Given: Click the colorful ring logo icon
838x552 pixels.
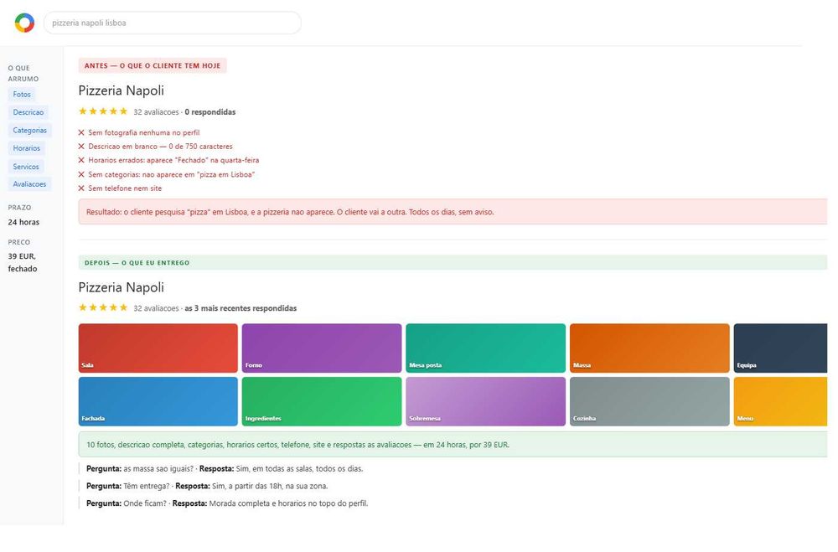Looking at the screenshot, I should [x=24, y=23].
